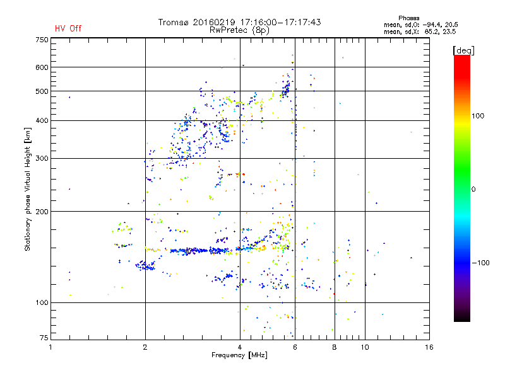Click the 100 km y-axis tick label
The height and width of the screenshot is (378, 505).
(x=42, y=303)
